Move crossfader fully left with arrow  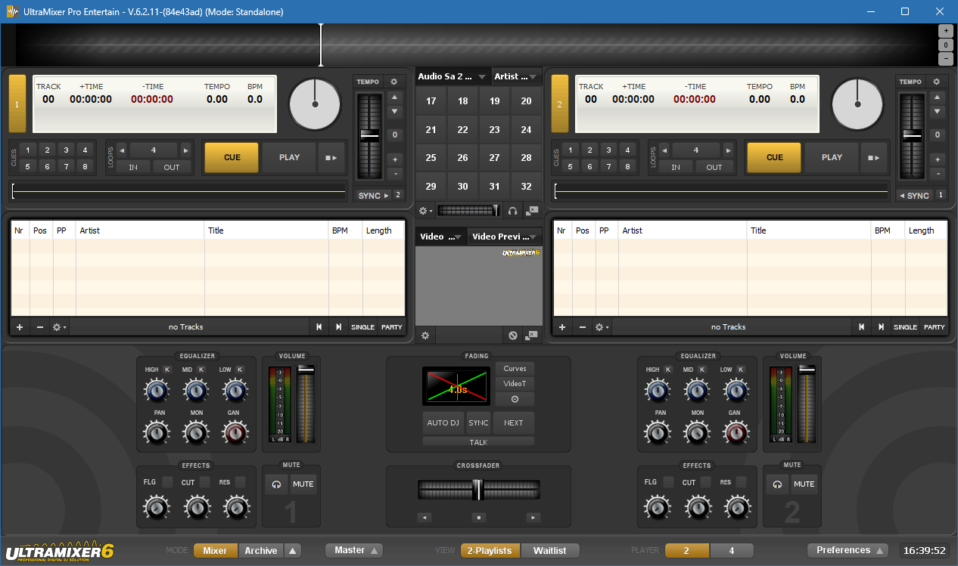(x=425, y=518)
